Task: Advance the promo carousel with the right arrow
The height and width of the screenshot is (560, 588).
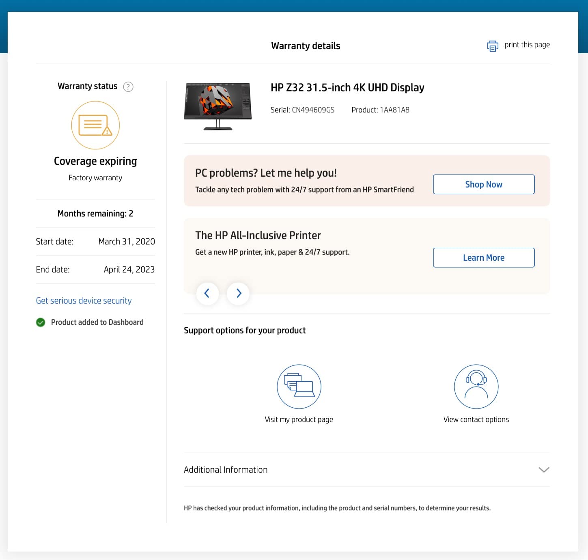Action: pos(238,293)
